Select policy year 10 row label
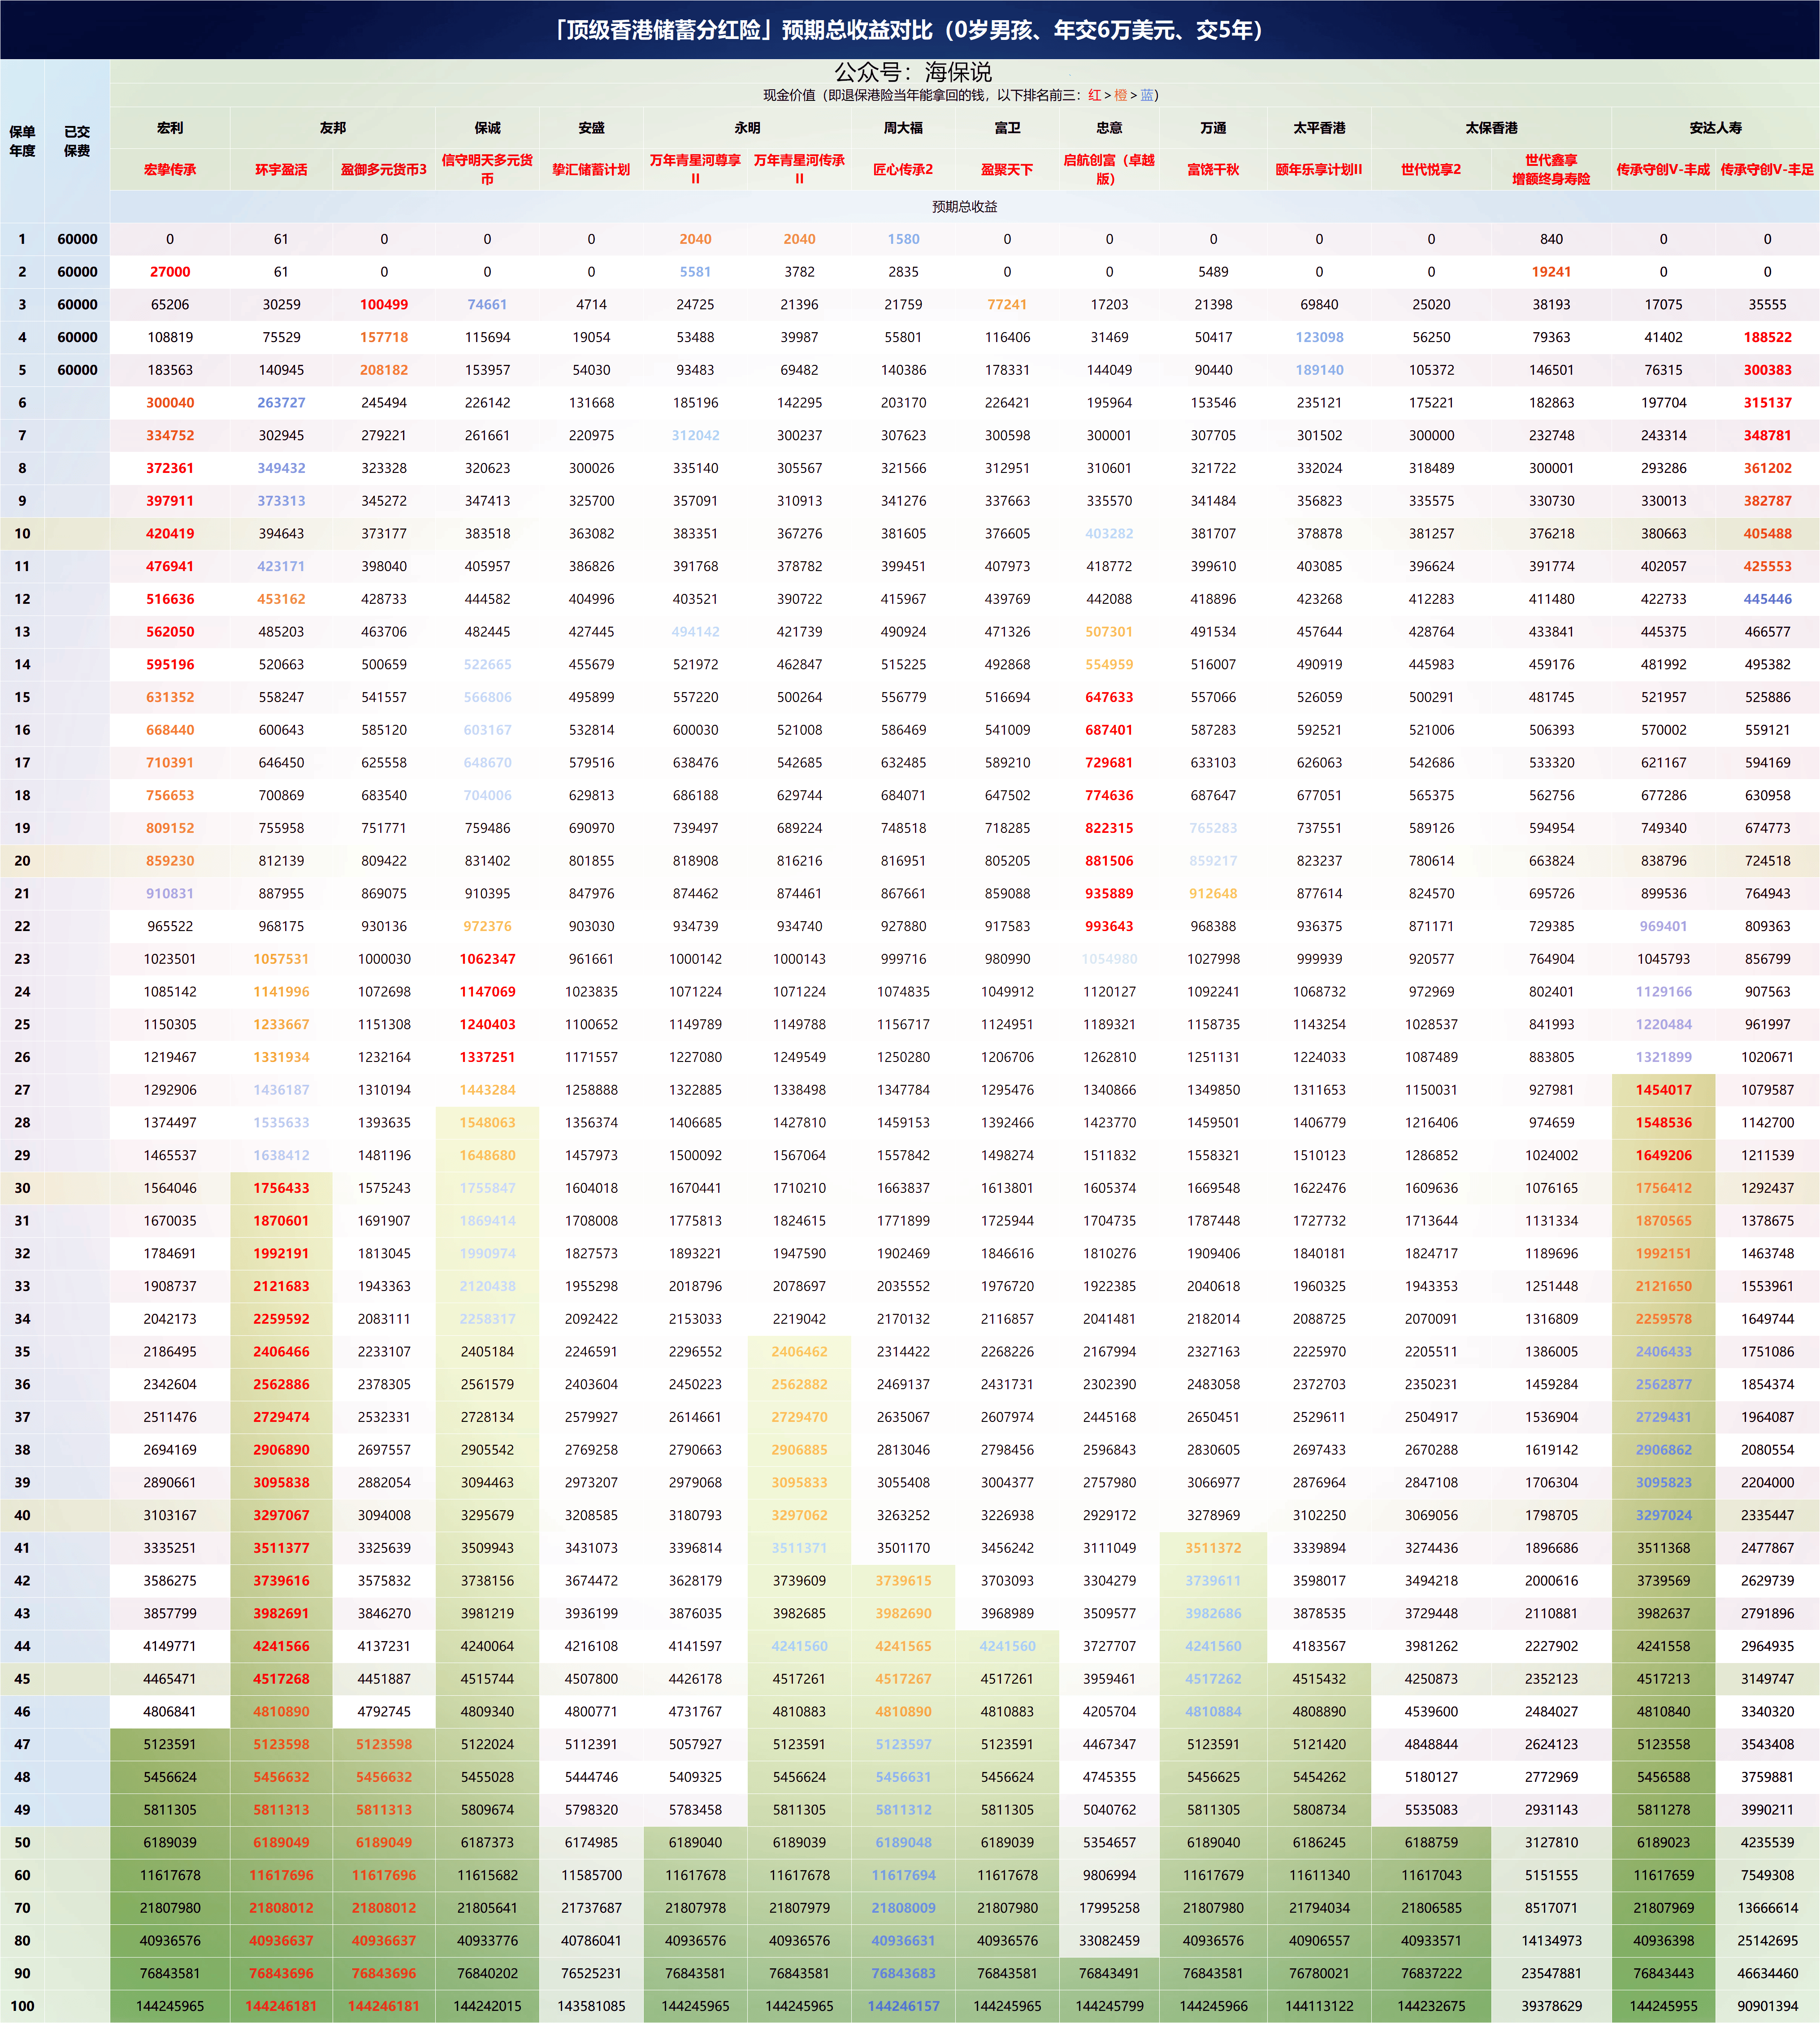Screen dimensions: 1820x2023 (22, 533)
